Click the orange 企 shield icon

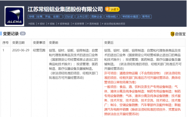click(x=107, y=9)
